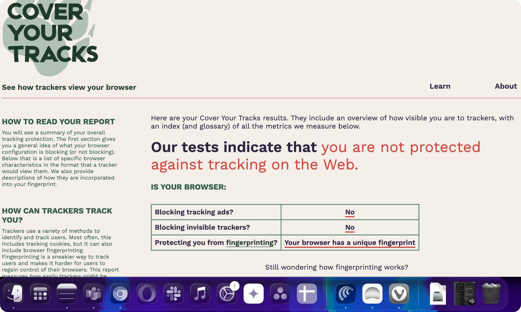Open the three-circles app in the dock
The width and height of the screenshot is (521, 312).
point(280,294)
